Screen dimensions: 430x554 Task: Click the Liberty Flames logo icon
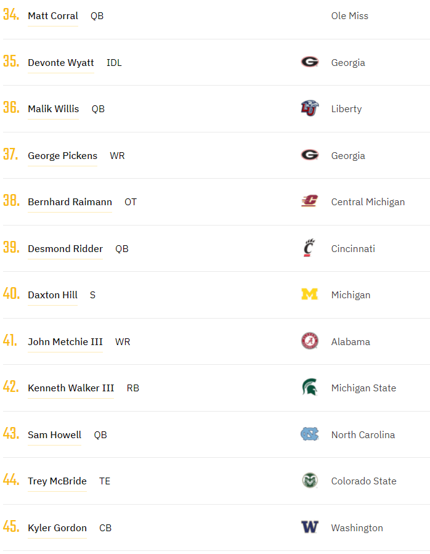(309, 108)
